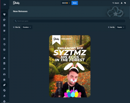
Task: Click the sidebar vertical scrollbar
Action: pyautogui.click(x=9, y=44)
